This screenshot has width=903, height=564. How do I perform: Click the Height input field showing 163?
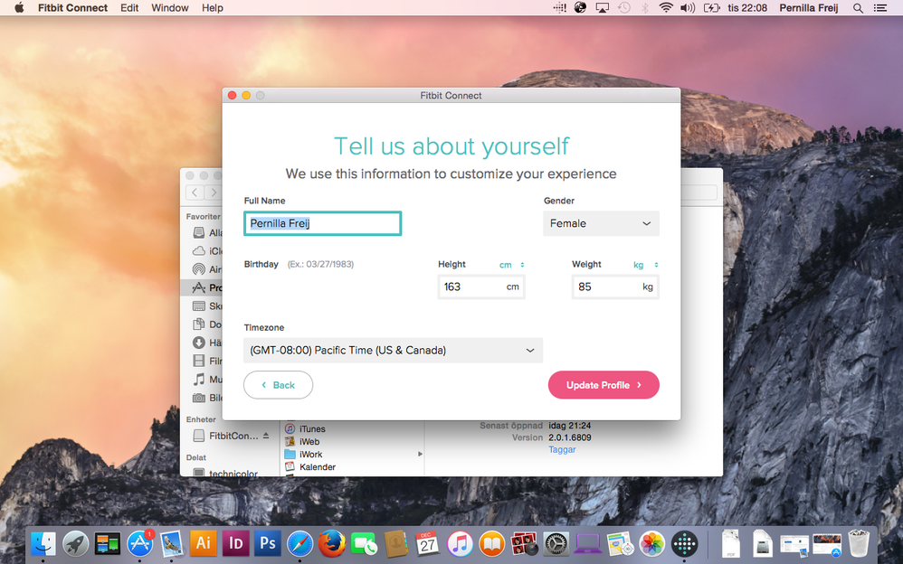pos(481,287)
